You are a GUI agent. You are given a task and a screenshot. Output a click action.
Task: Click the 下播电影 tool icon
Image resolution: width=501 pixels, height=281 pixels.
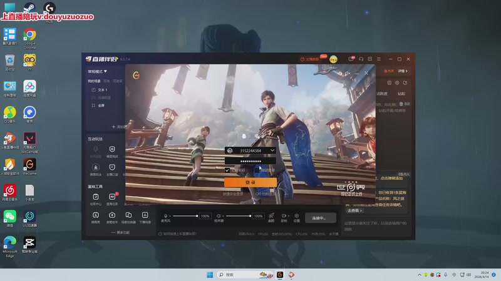click(145, 216)
